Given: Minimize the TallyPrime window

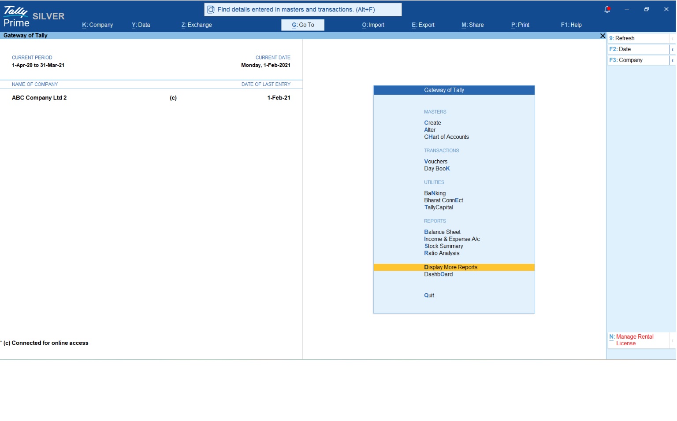Looking at the screenshot, I should pyautogui.click(x=626, y=9).
